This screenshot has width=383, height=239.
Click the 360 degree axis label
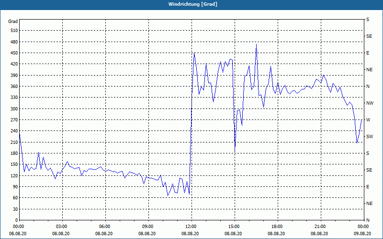click(14, 87)
